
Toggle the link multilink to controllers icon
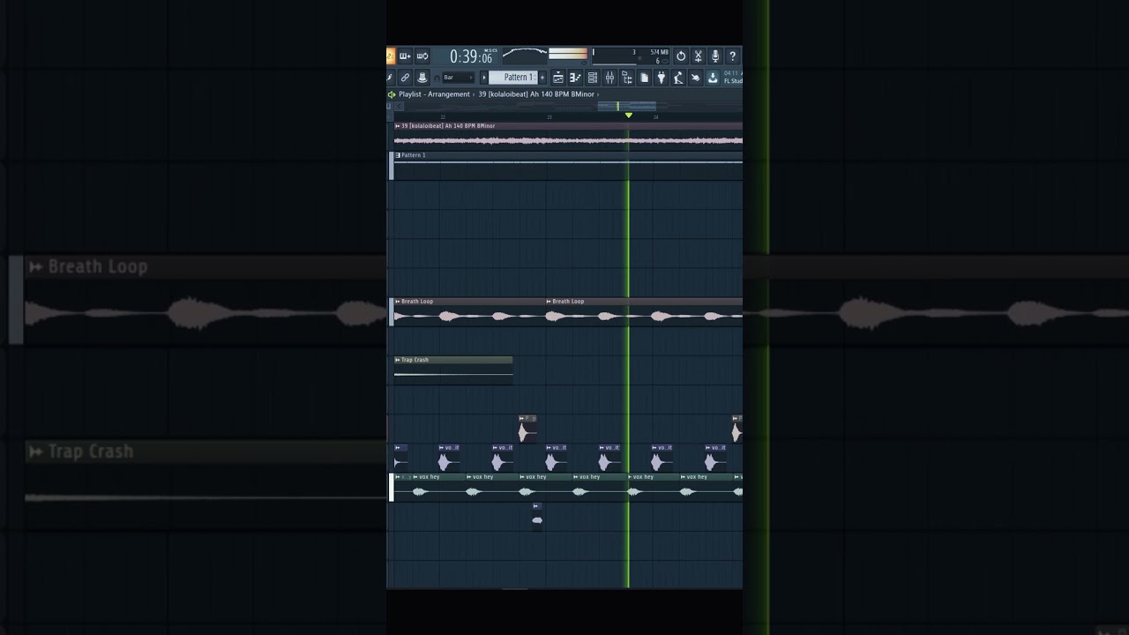click(405, 78)
